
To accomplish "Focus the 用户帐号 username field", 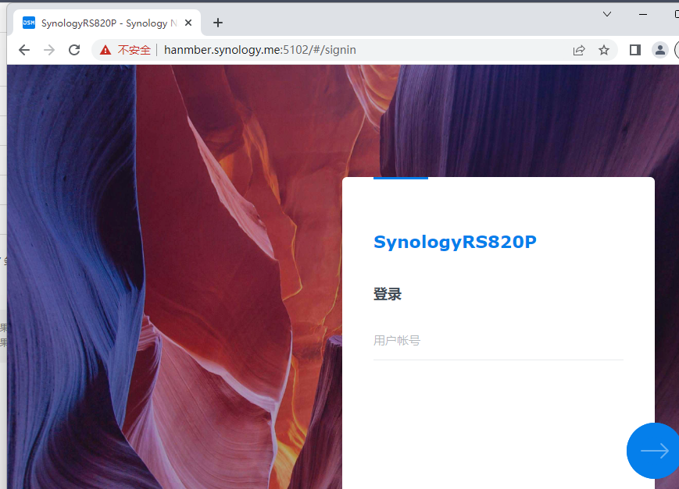I will coord(499,341).
